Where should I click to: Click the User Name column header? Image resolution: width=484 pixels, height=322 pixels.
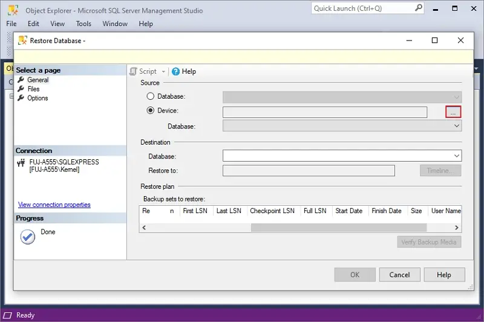[x=445, y=211]
